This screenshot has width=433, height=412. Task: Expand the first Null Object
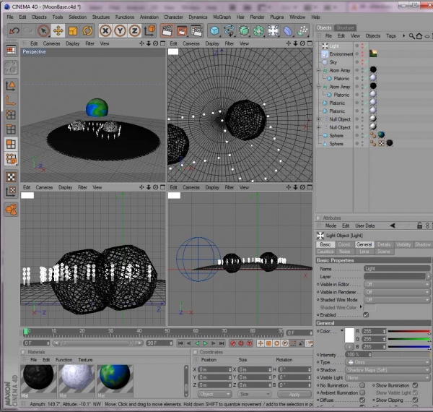coord(318,119)
